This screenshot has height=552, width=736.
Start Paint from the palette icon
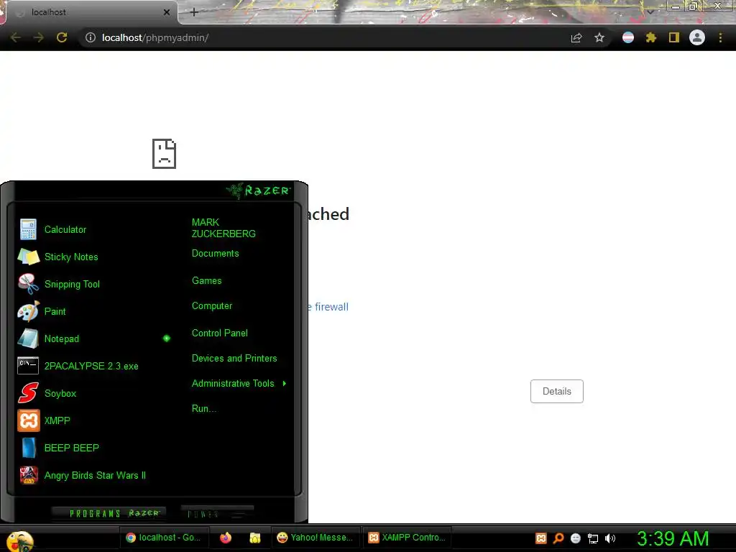tap(28, 311)
